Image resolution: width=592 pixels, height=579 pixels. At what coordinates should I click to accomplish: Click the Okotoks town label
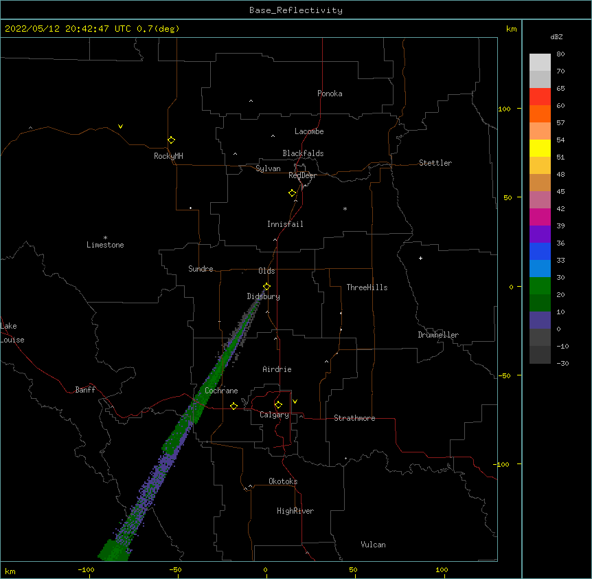pos(283,481)
